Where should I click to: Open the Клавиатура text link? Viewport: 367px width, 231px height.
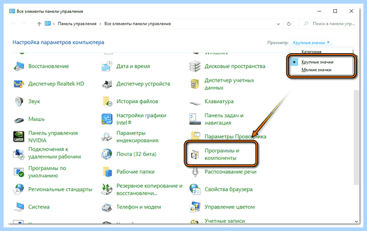tap(219, 101)
